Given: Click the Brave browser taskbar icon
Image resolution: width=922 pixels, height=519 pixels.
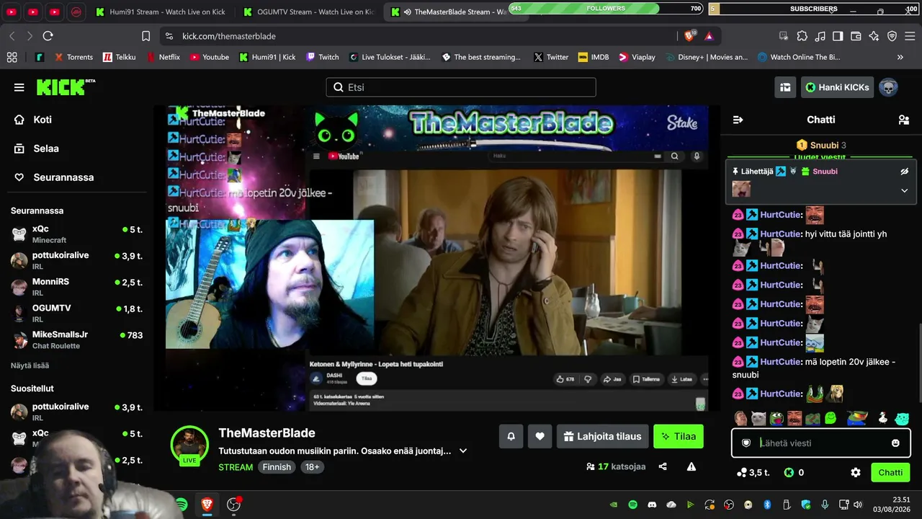Looking at the screenshot, I should pos(207,505).
